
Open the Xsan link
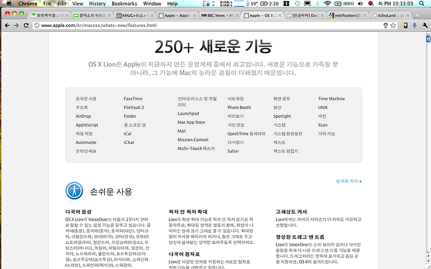(x=323, y=125)
